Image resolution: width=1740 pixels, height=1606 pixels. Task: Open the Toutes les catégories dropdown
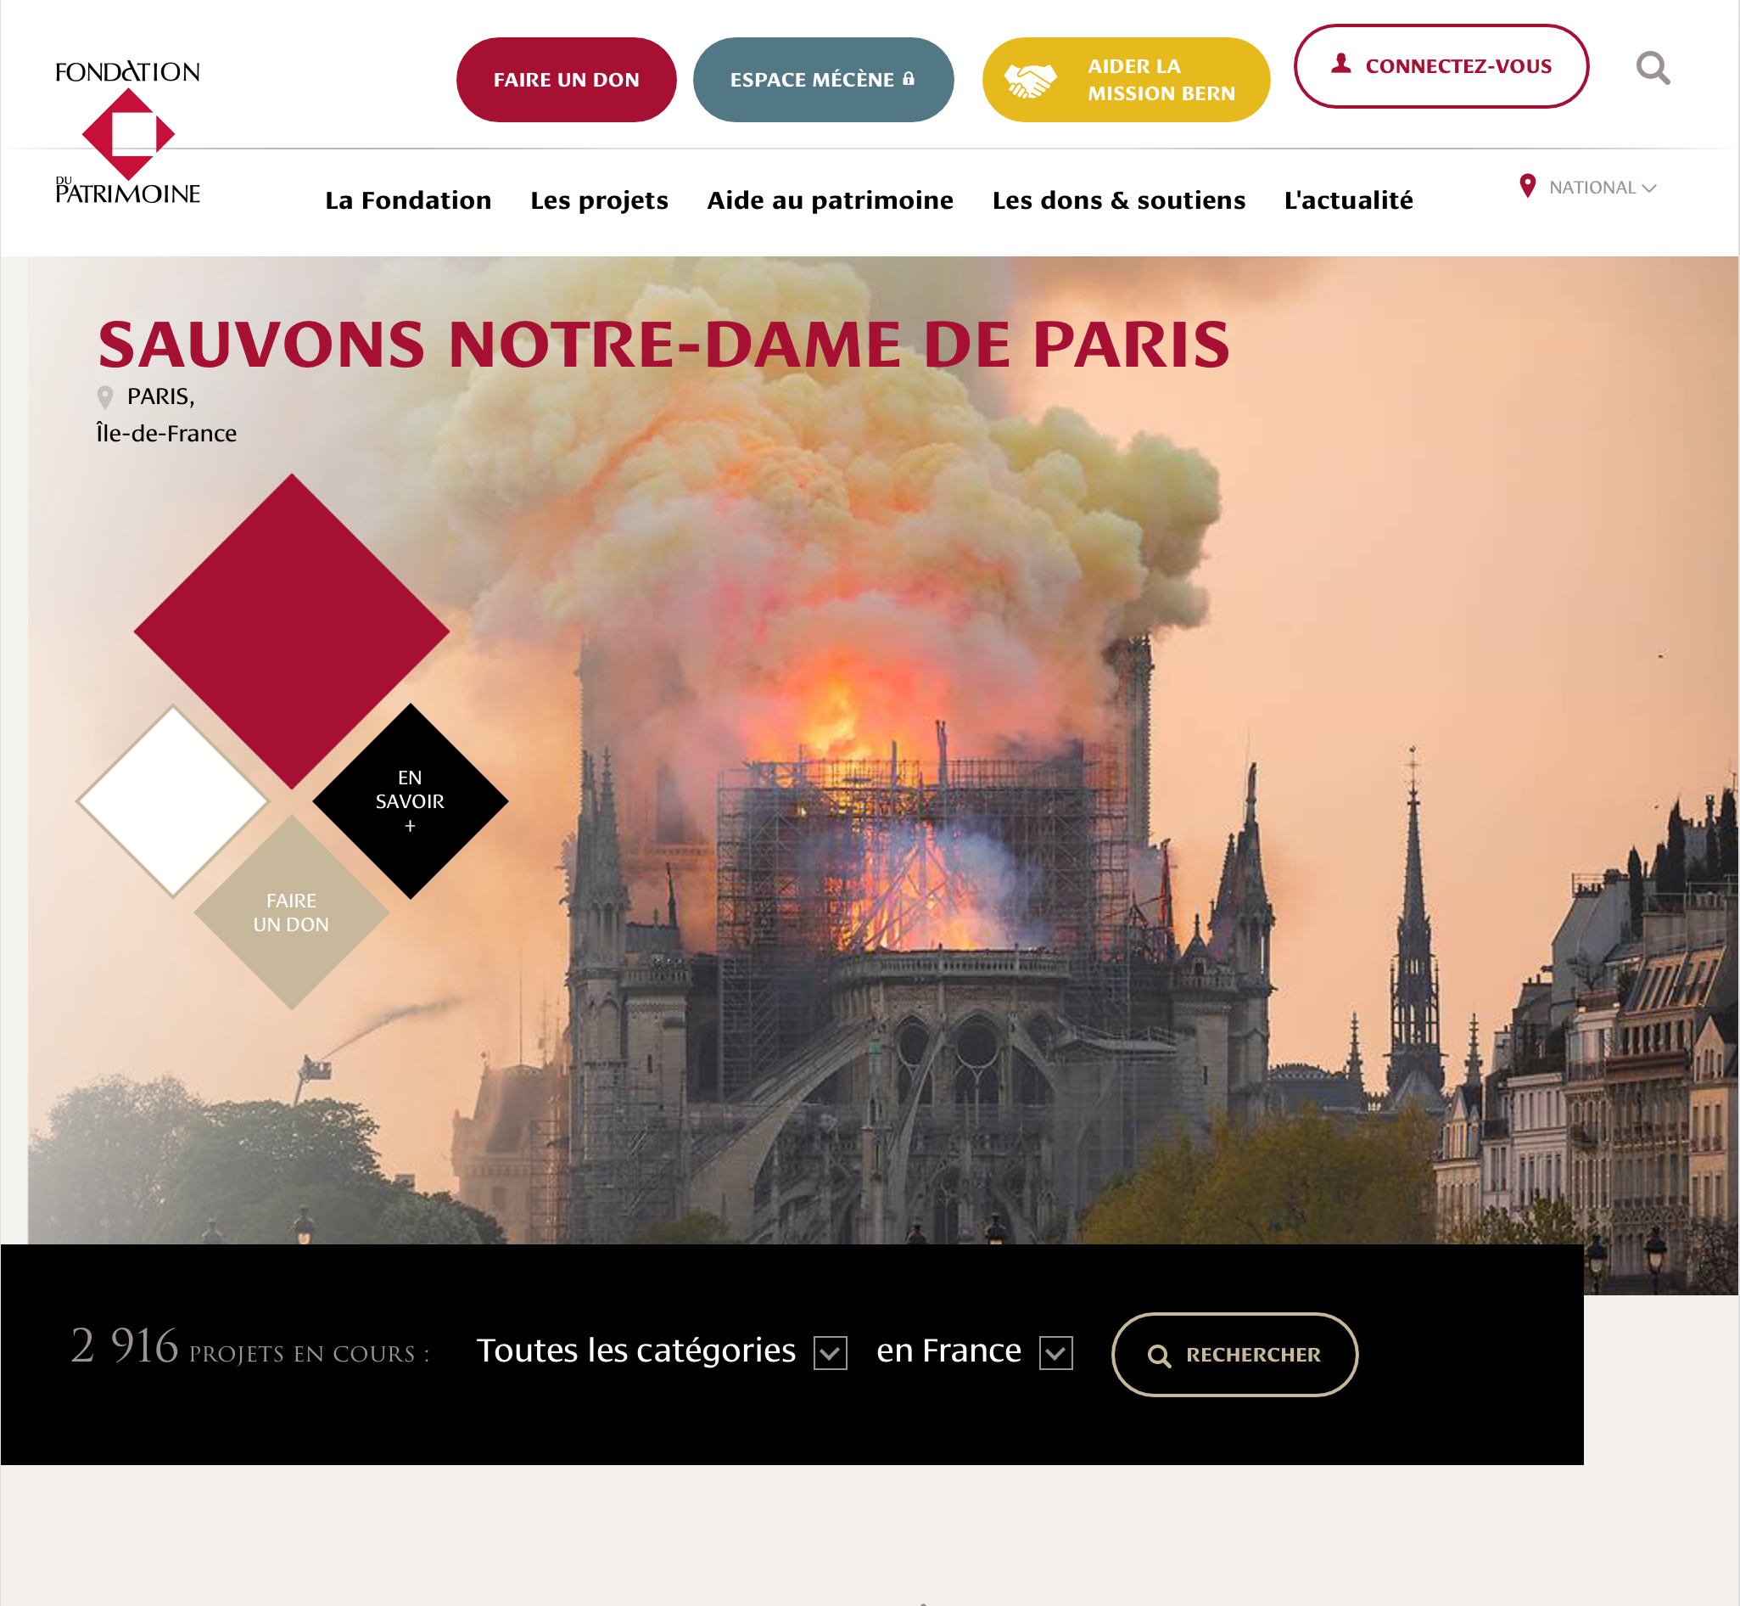coord(662,1351)
